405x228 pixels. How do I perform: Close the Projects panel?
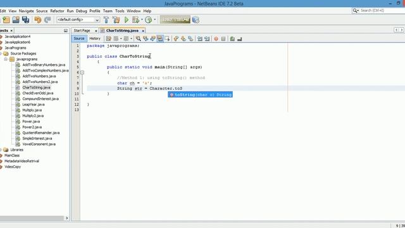coord(11,30)
